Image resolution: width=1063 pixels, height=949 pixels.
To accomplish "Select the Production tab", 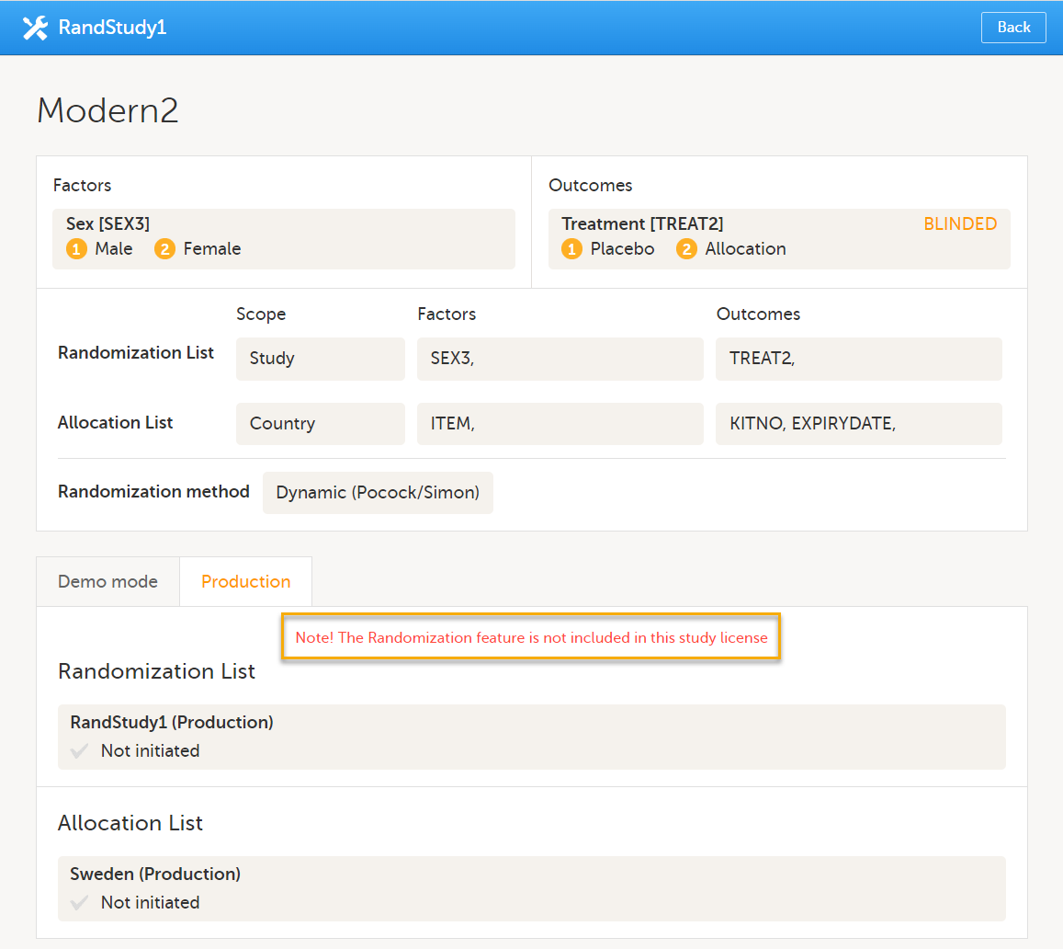I will click(x=245, y=582).
